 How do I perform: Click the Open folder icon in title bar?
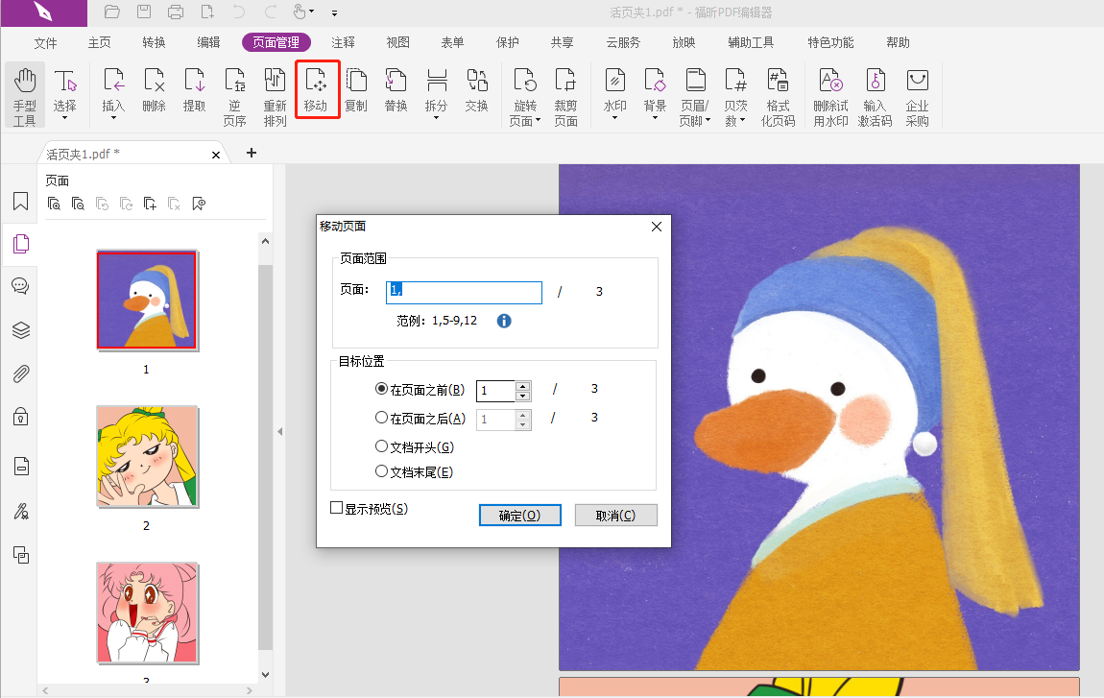click(x=111, y=12)
